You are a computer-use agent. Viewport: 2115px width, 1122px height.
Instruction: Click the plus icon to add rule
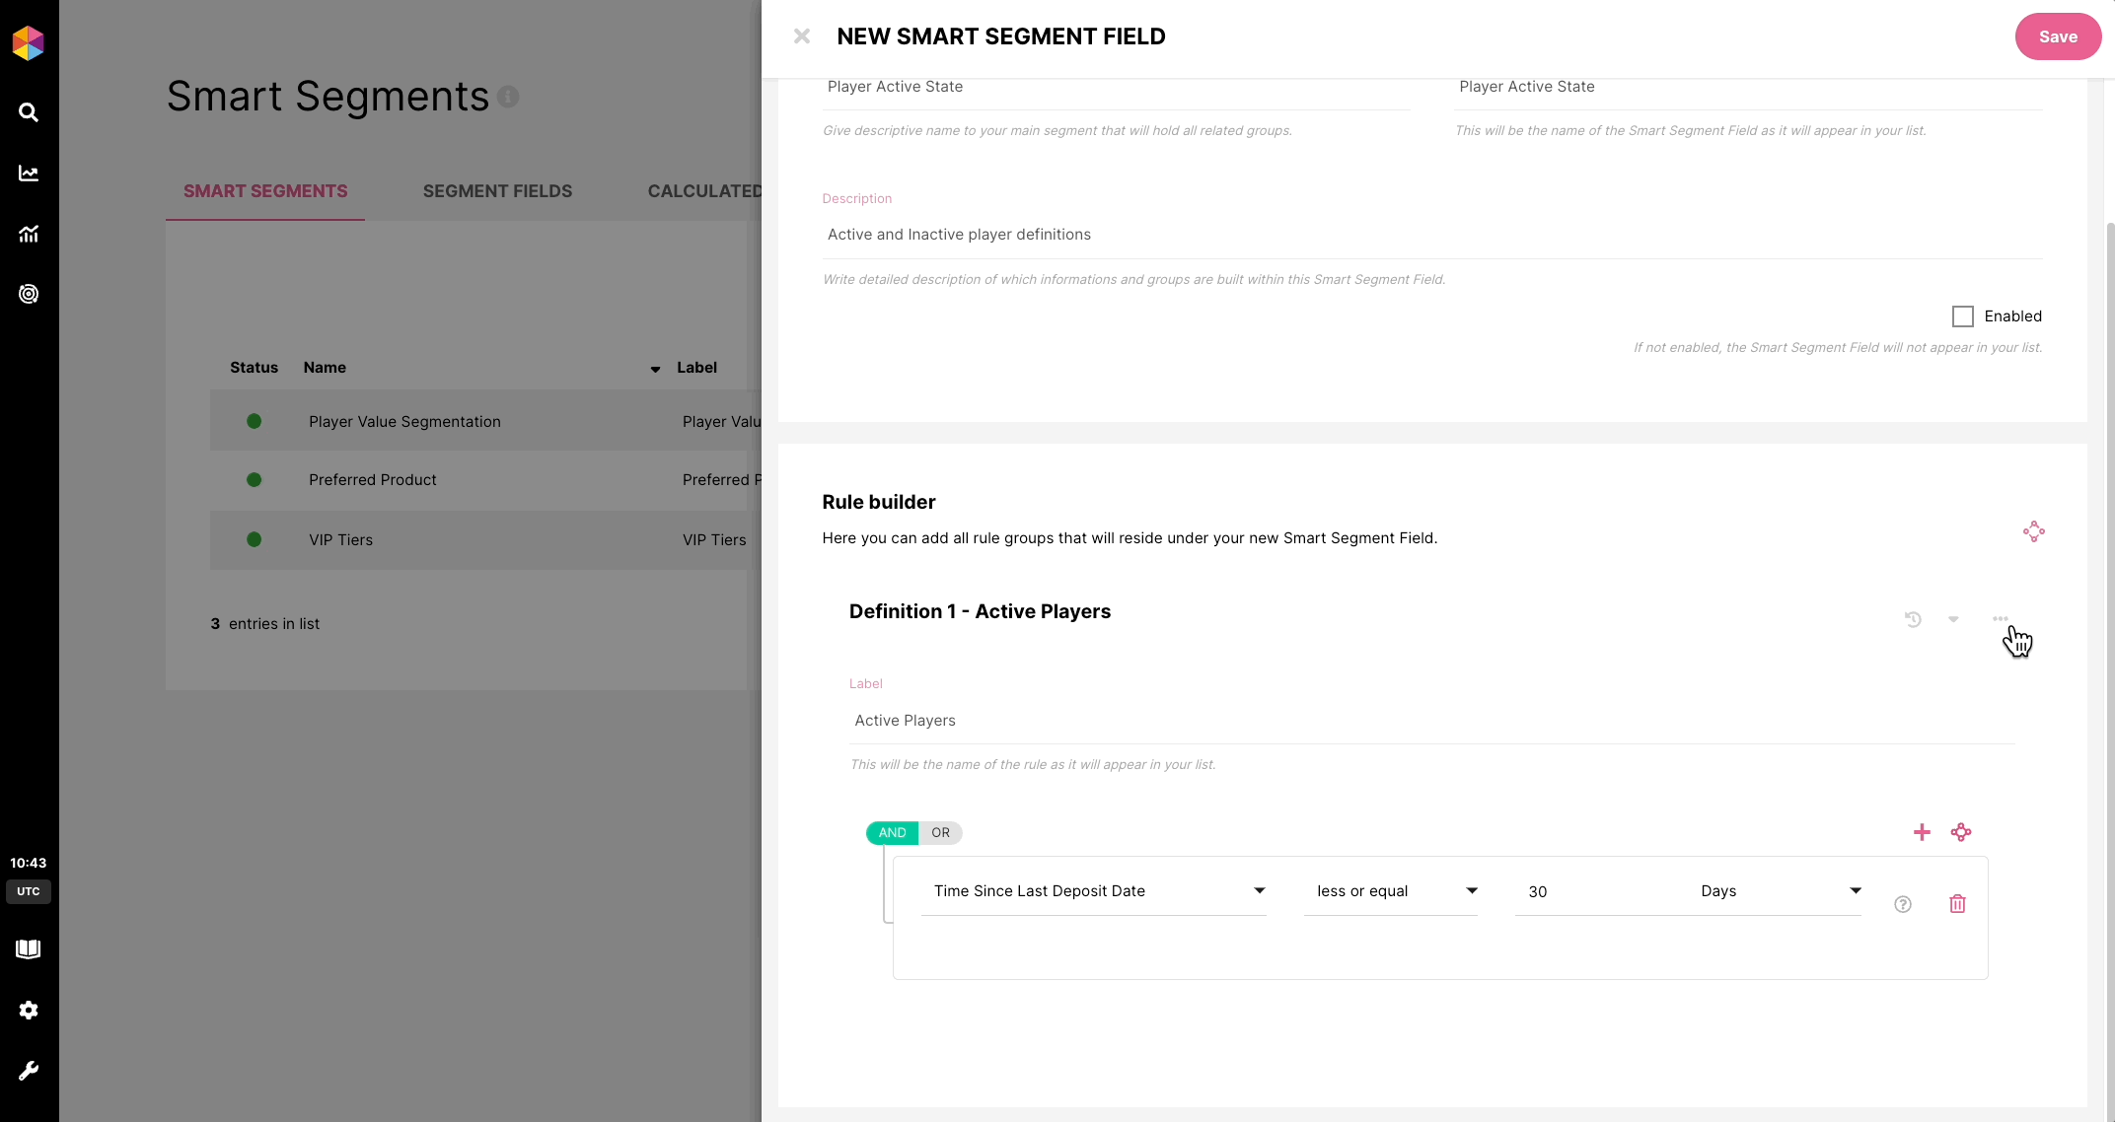pos(1922,832)
